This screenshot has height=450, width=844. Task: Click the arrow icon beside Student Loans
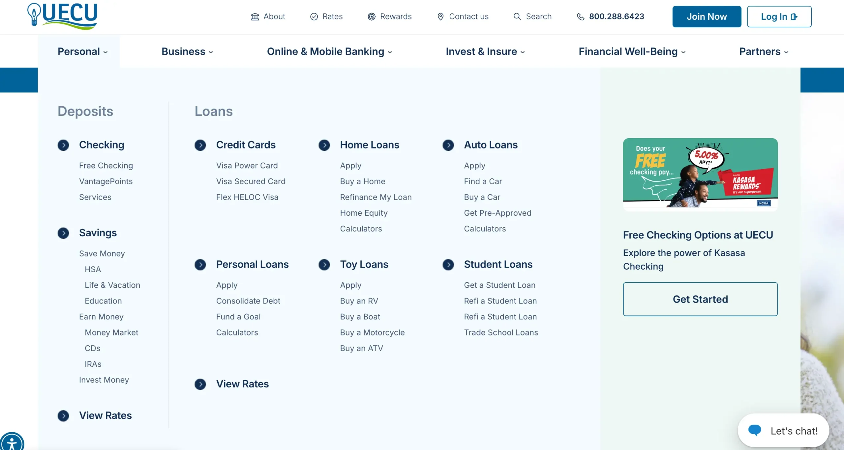[448, 265]
